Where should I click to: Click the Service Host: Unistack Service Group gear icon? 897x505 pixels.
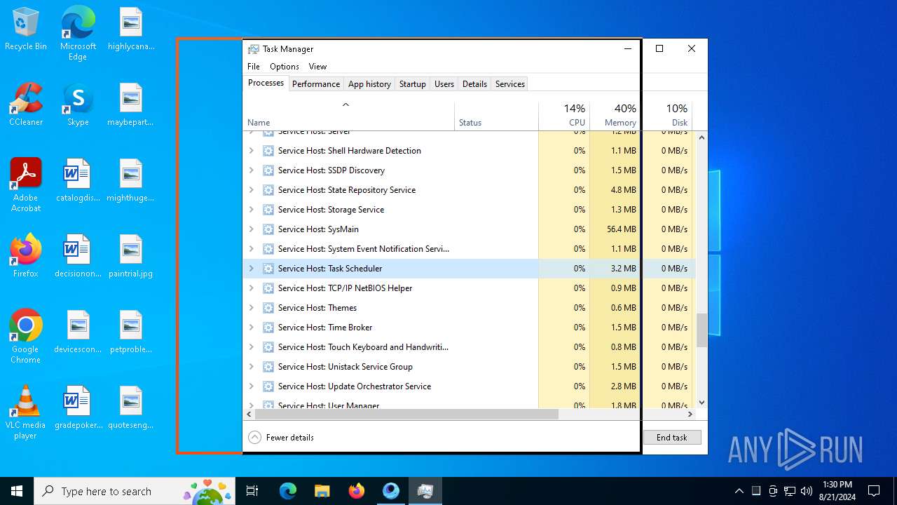click(x=268, y=367)
